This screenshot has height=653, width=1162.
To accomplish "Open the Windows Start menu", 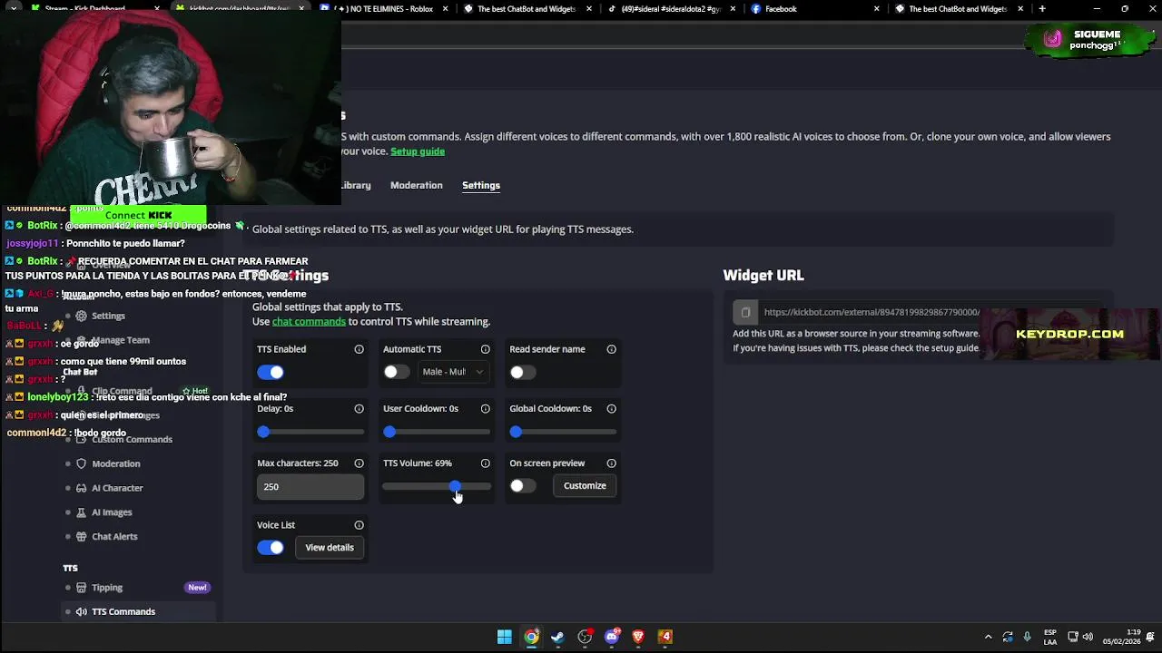I will point(504,637).
